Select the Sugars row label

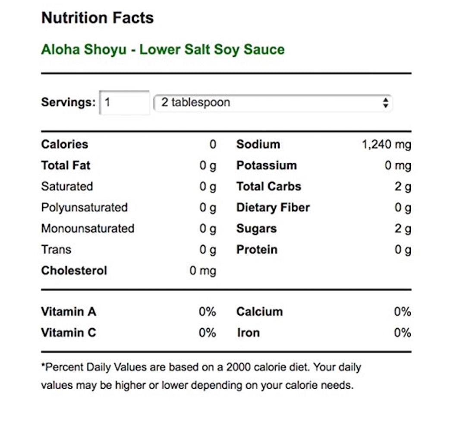coord(256,229)
